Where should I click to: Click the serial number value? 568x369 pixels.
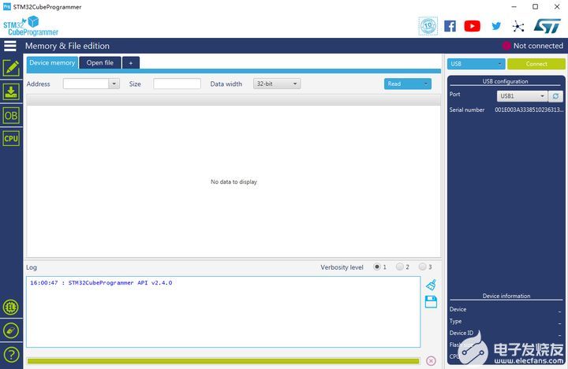point(529,110)
